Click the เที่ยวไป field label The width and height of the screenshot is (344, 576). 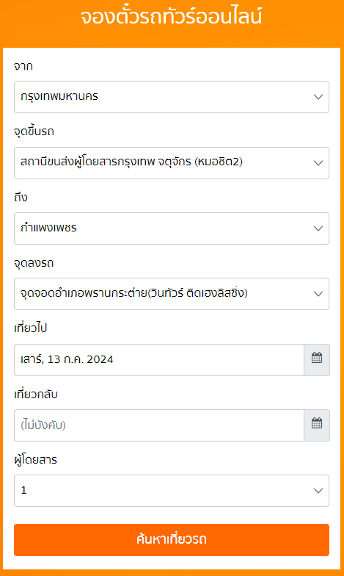(x=31, y=328)
